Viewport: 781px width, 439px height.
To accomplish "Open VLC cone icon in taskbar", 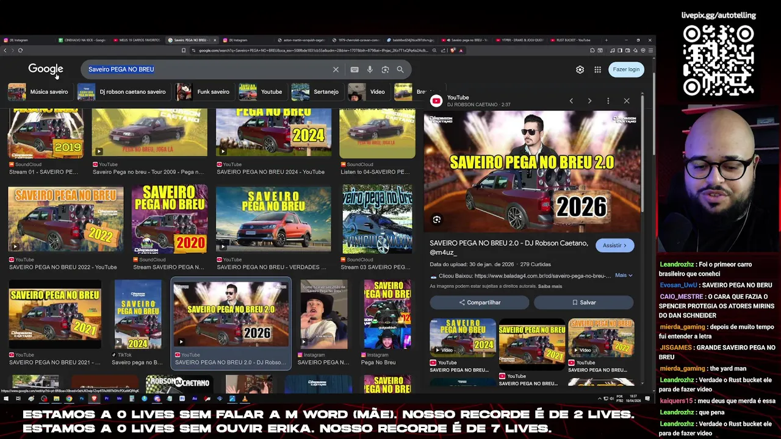I will [x=245, y=399].
